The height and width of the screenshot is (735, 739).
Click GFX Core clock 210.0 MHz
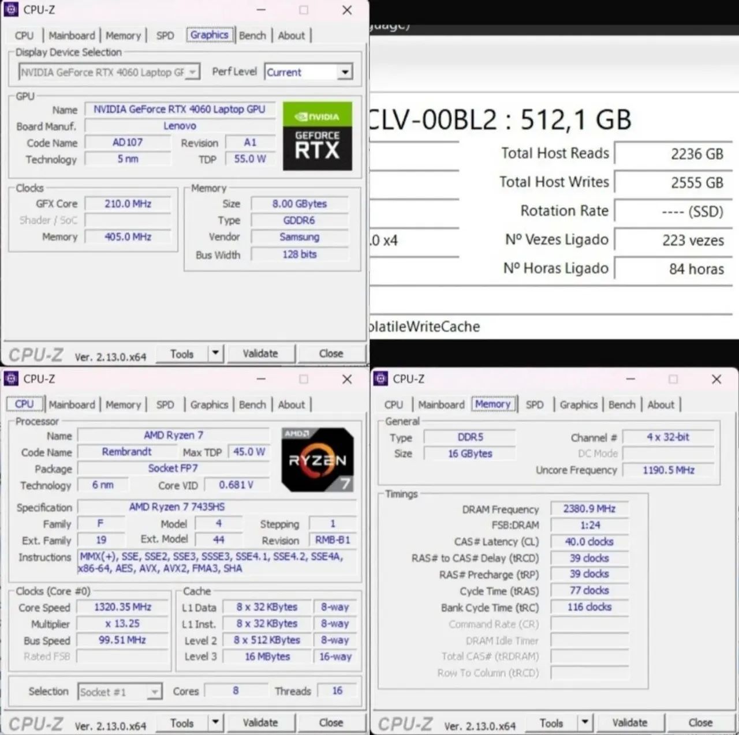coord(128,204)
